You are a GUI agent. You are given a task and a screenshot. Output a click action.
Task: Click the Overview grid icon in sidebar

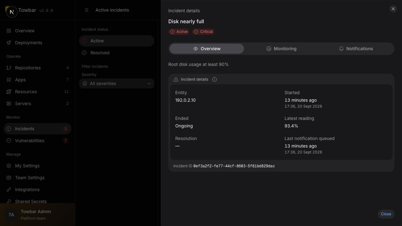click(9, 31)
